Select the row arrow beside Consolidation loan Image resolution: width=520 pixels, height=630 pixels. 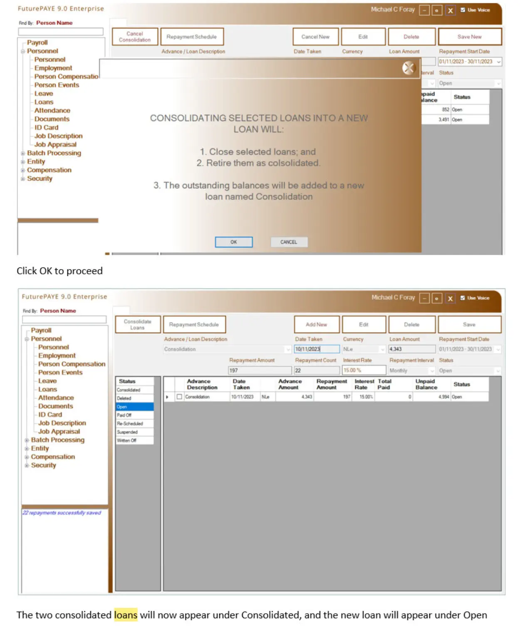167,397
